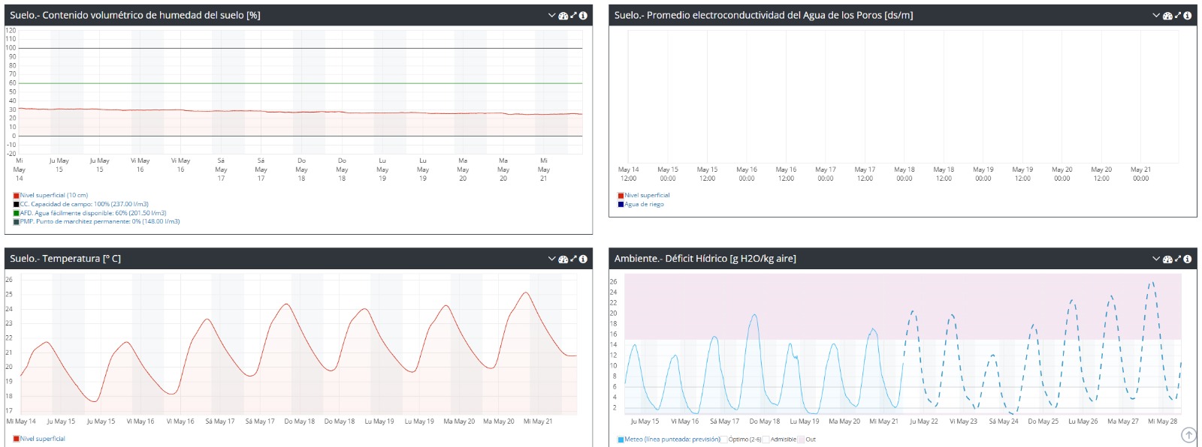1202x447 pixels.
Task: Click 'PMP. Punto de marchitez permanente' legend
Action: tap(99, 222)
